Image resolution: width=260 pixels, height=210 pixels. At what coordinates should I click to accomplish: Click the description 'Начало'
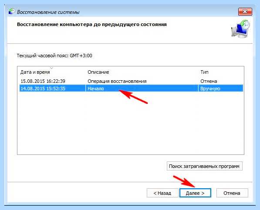[x=96, y=89]
